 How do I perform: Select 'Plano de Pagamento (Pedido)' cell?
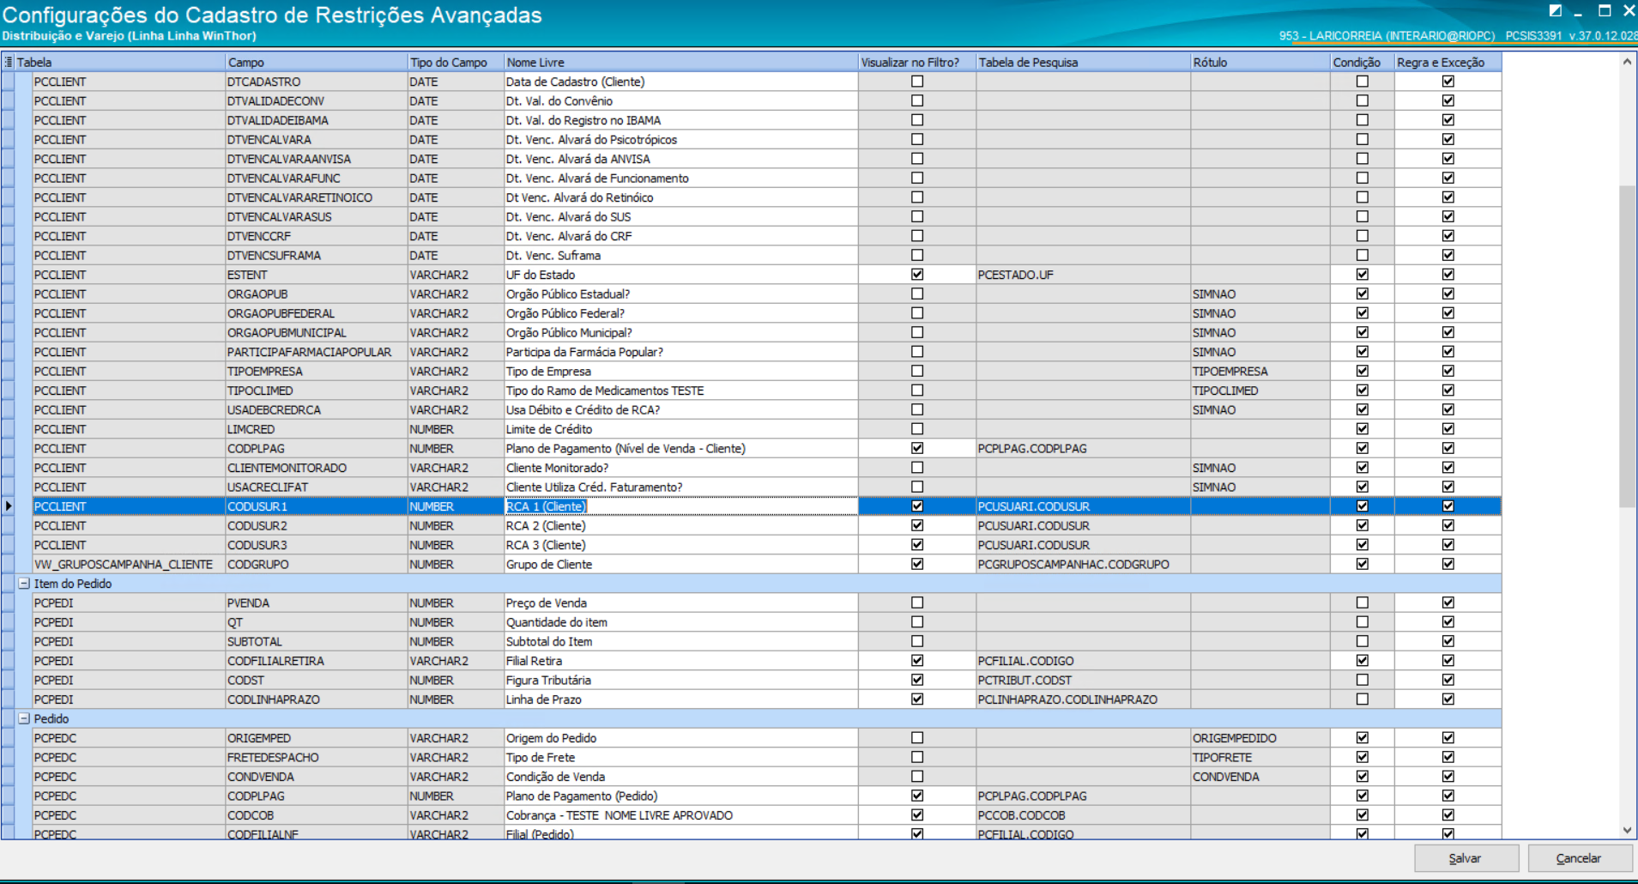click(x=681, y=796)
